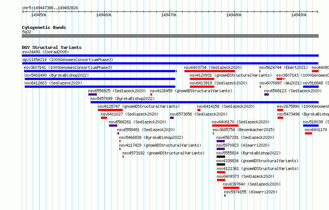Click the red bar under nsv4128747
Image resolution: width=329 pixels, height=210 pixels.
(x=110, y=110)
